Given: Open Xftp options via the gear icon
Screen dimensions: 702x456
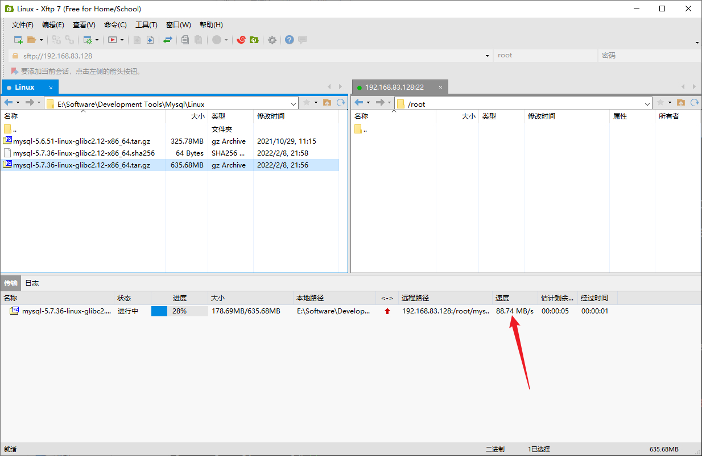Looking at the screenshot, I should click(271, 40).
